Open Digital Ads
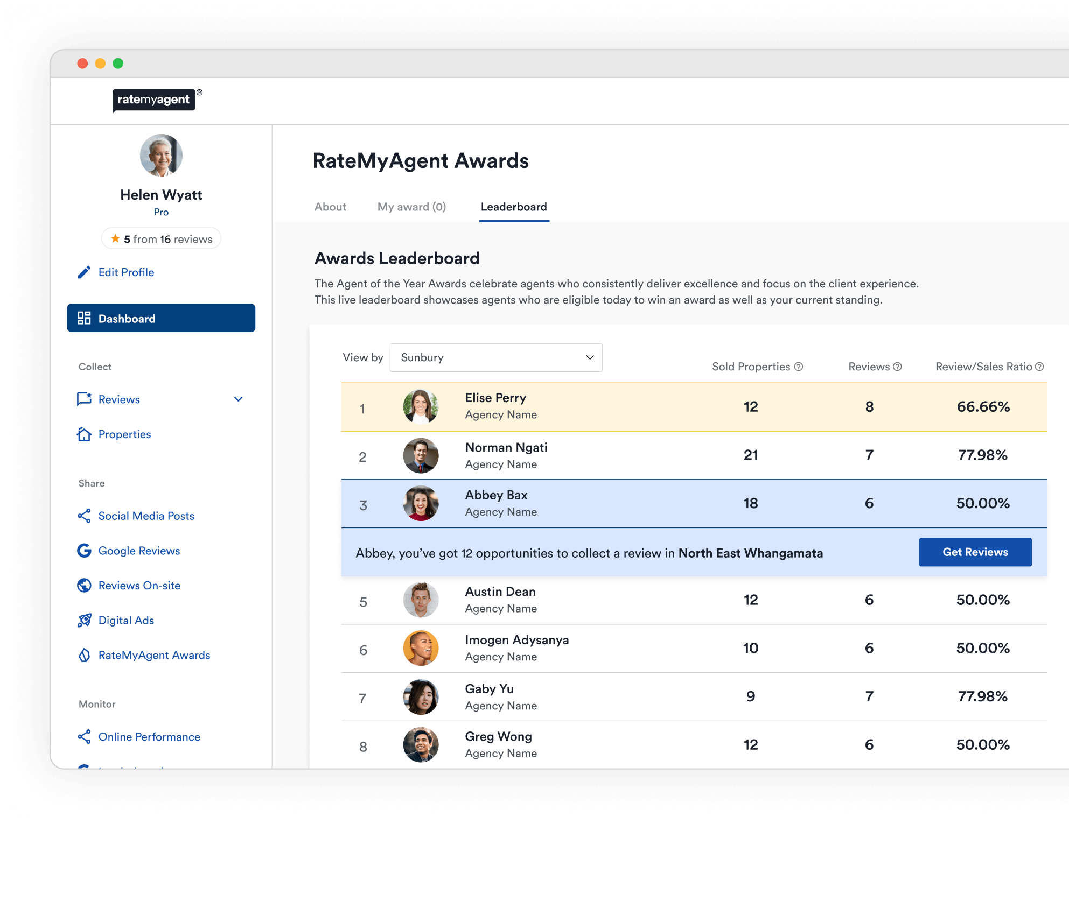This screenshot has height=915, width=1069. [126, 621]
